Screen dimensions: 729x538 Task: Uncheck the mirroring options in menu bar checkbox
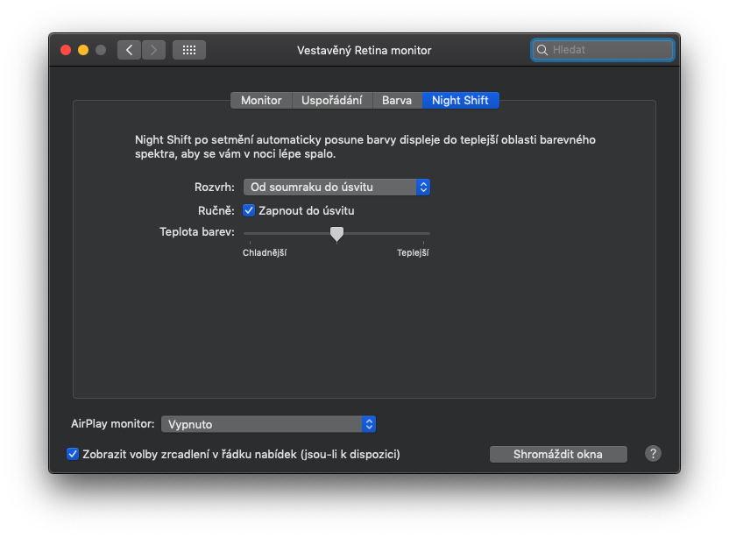[x=73, y=454]
